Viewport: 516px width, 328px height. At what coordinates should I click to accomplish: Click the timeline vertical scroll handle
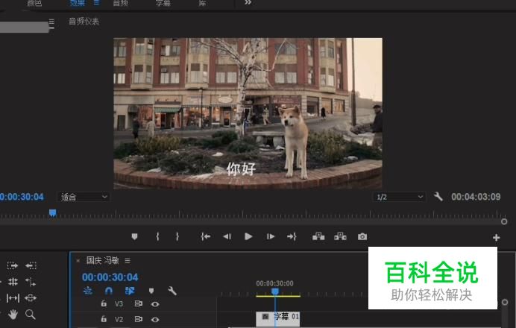click(505, 302)
